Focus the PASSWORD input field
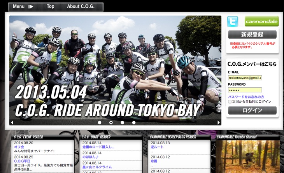 click(245, 90)
